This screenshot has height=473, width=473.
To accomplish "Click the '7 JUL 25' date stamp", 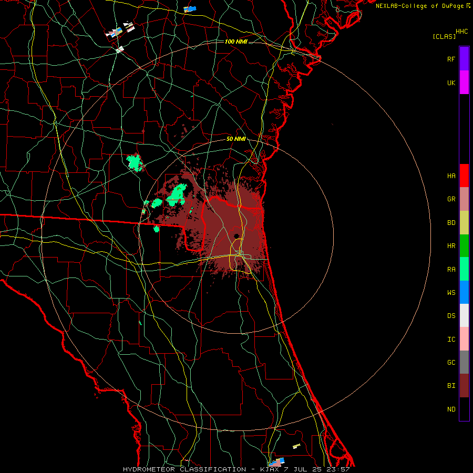I will pos(303,469).
